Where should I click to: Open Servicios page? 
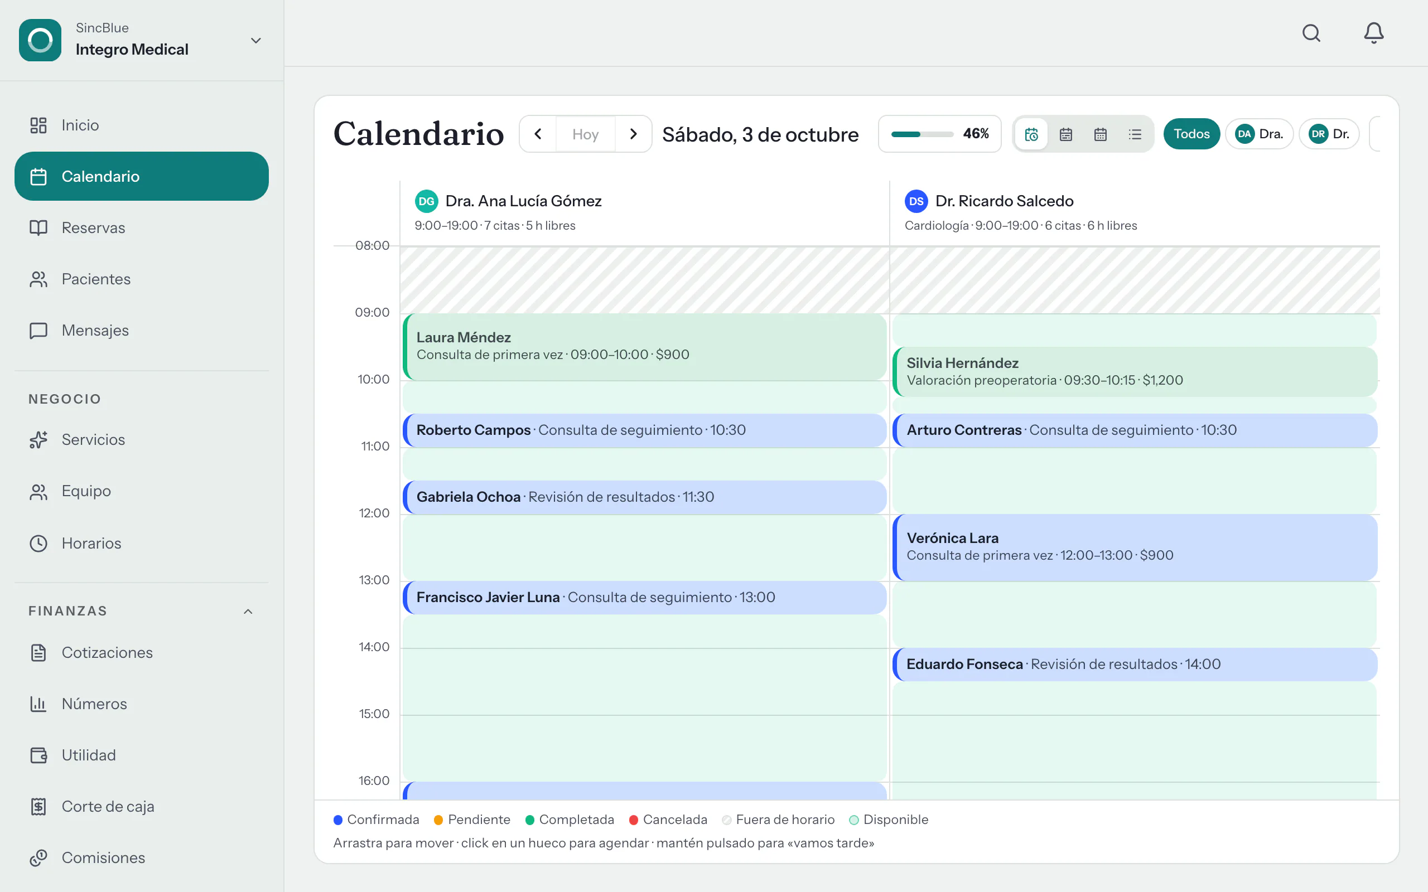click(142, 439)
